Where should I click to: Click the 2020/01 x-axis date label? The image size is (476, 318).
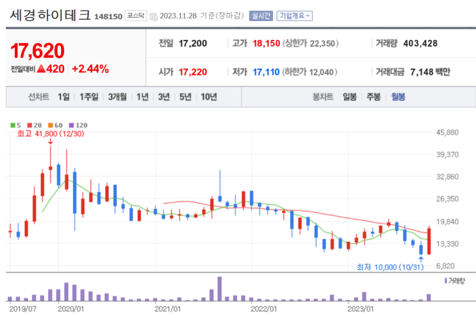[x=71, y=309]
